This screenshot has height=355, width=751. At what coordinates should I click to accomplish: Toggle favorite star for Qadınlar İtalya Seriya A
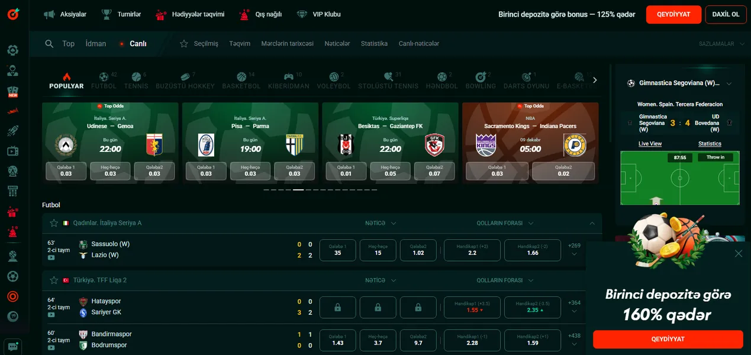[x=54, y=223]
